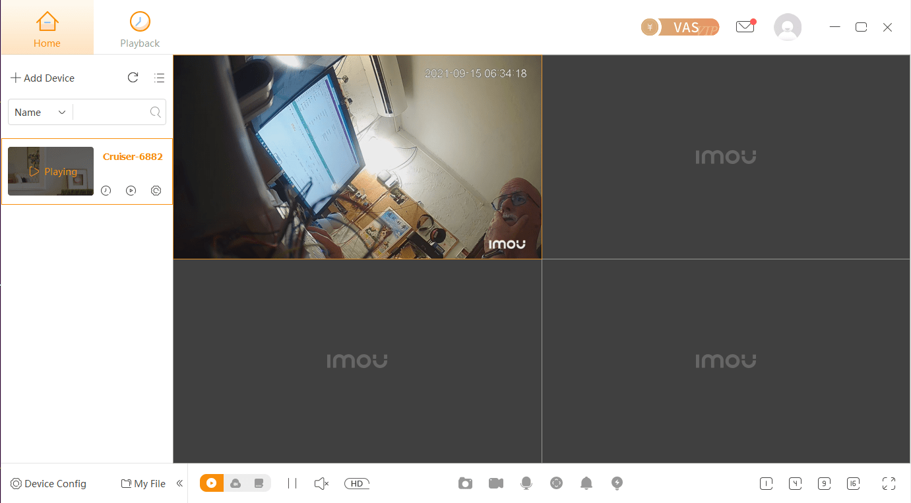Refresh the device list
The image size is (911, 503).
(x=133, y=78)
